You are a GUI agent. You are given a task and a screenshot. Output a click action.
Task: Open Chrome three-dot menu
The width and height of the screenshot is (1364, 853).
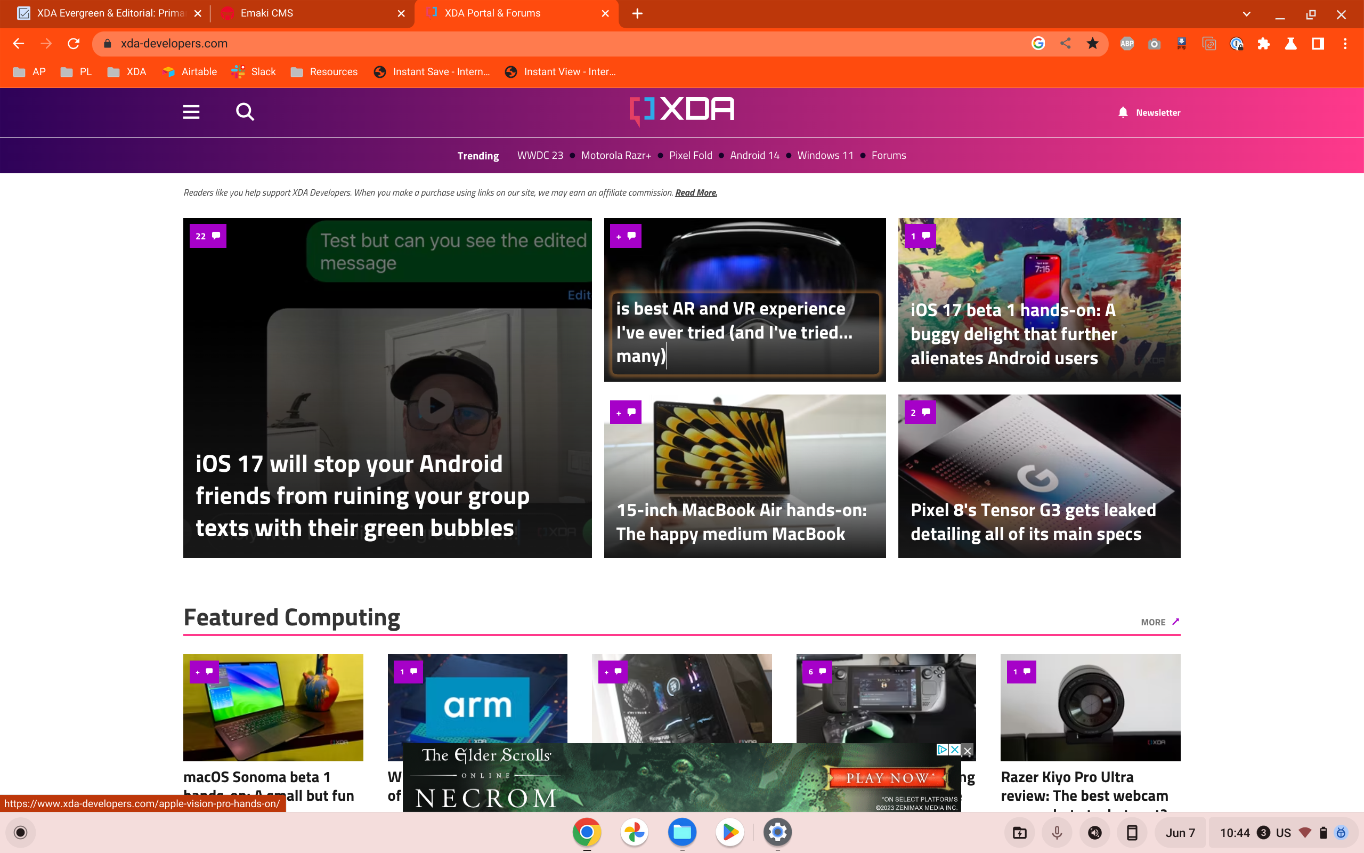[1345, 43]
